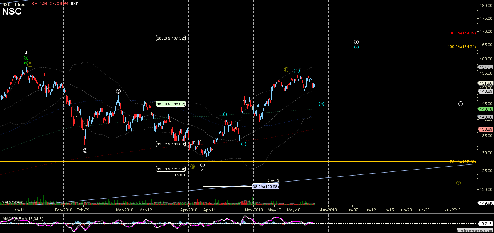Click the white circled-ii projection marker
The width and height of the screenshot is (494, 233).
pyautogui.click(x=460, y=104)
